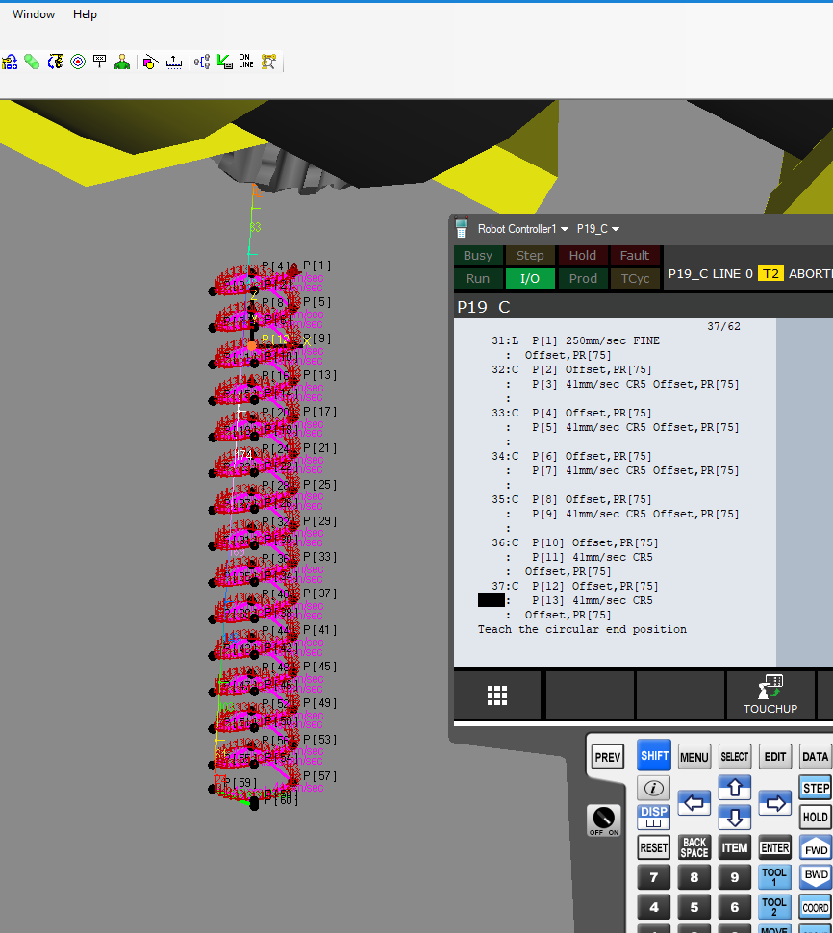Click the TOUCHUP softkey icon
This screenshot has width=833, height=933.
pyautogui.click(x=770, y=693)
